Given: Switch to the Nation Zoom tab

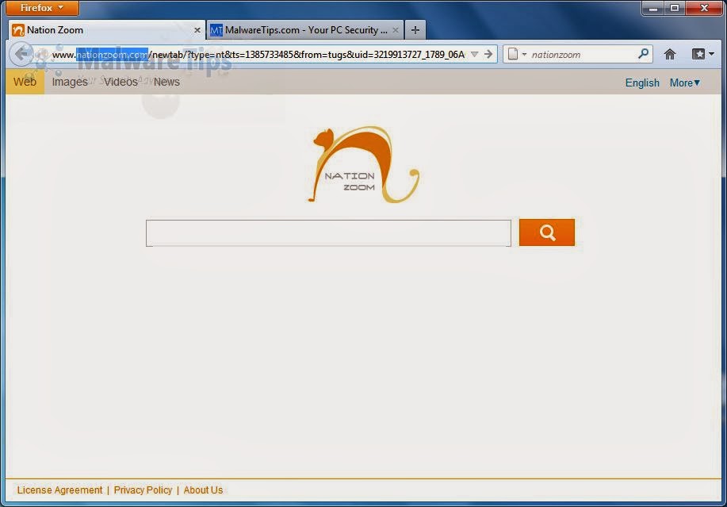Looking at the screenshot, I should click(x=107, y=30).
